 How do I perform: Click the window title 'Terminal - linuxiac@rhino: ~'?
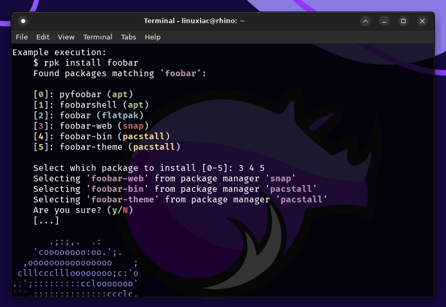point(194,21)
